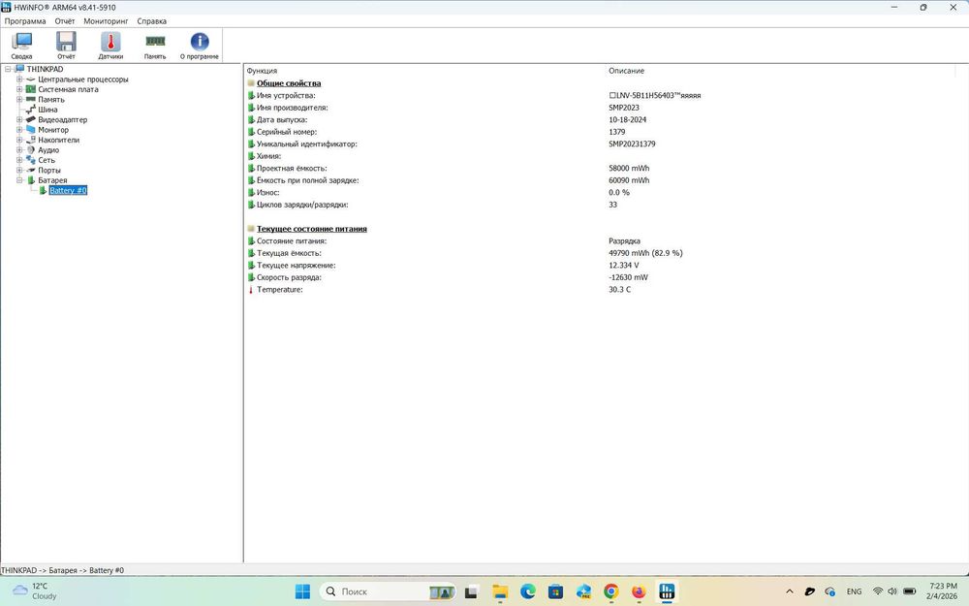Click the Центральные процессоры chip icon
Image resolution: width=969 pixels, height=606 pixels.
point(31,80)
